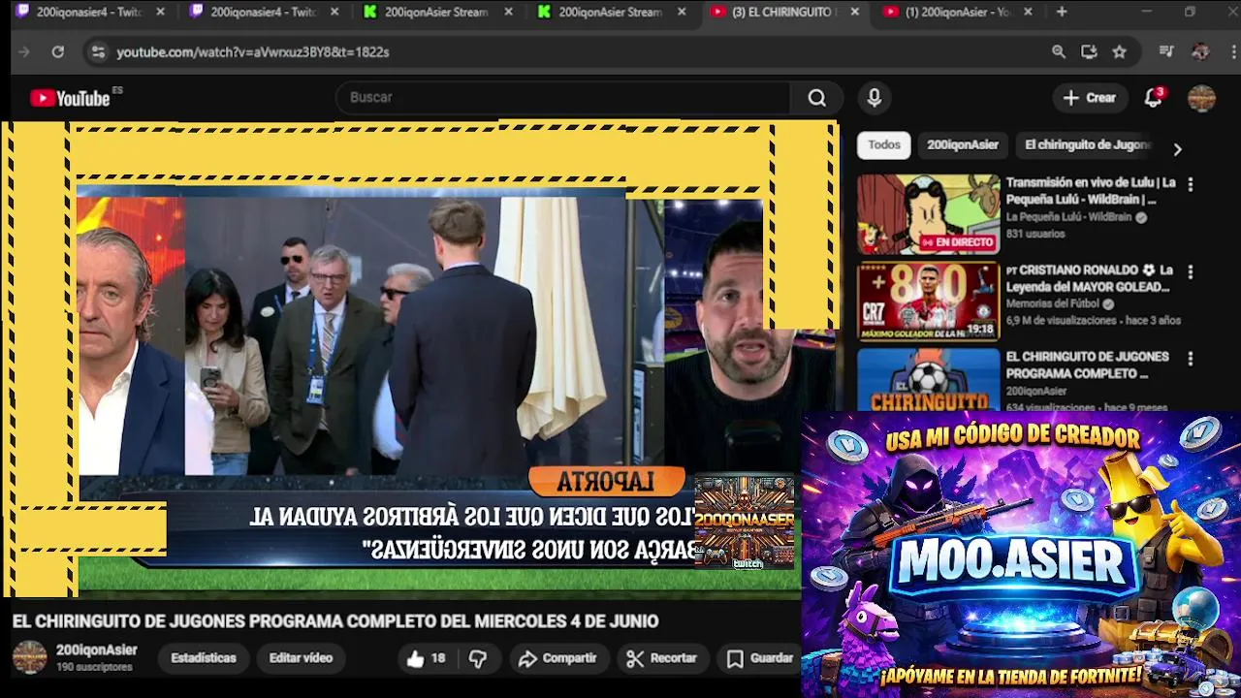
Task: Open El Chiringuito recommended video thumbnail
Action: click(x=928, y=380)
